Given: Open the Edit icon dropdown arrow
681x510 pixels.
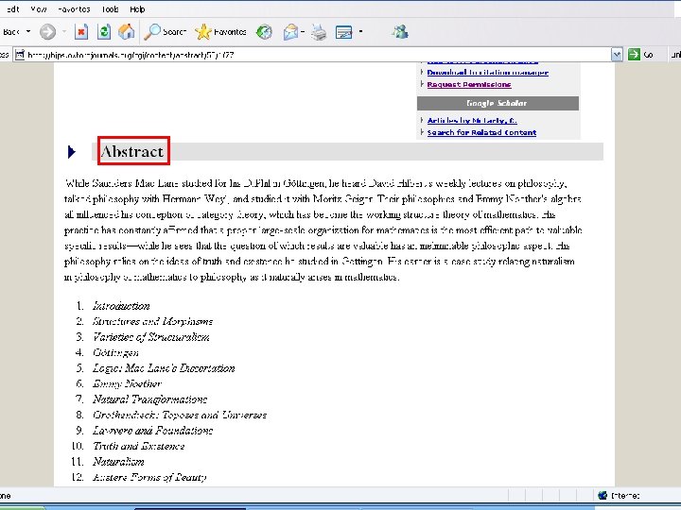Looking at the screenshot, I should tap(360, 32).
